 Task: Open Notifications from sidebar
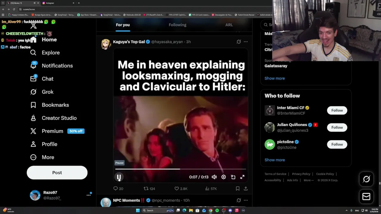[51, 66]
